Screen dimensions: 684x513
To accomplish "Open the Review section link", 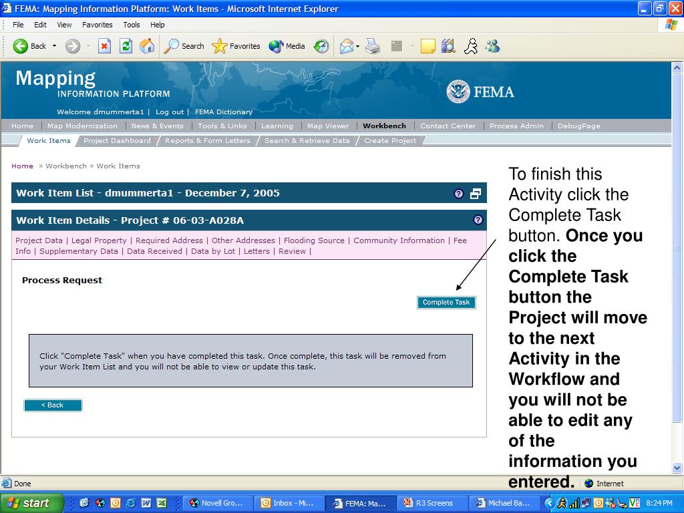I will pyautogui.click(x=293, y=251).
